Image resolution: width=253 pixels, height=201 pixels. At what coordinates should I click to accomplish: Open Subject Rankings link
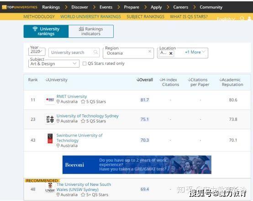145,16
